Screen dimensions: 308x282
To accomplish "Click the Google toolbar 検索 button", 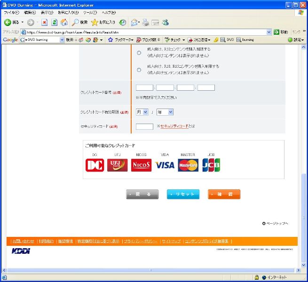I will [x=70, y=40].
